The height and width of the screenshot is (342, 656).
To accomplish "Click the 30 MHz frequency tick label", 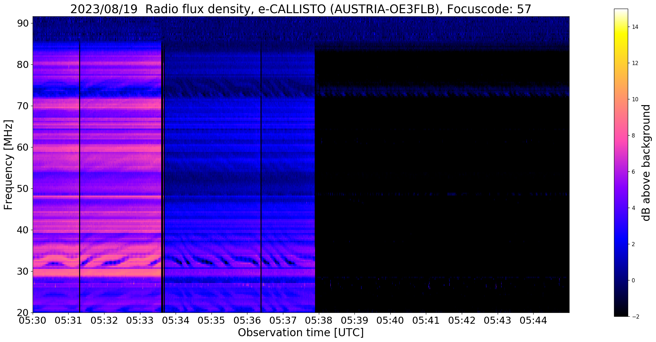I will 23,271.
